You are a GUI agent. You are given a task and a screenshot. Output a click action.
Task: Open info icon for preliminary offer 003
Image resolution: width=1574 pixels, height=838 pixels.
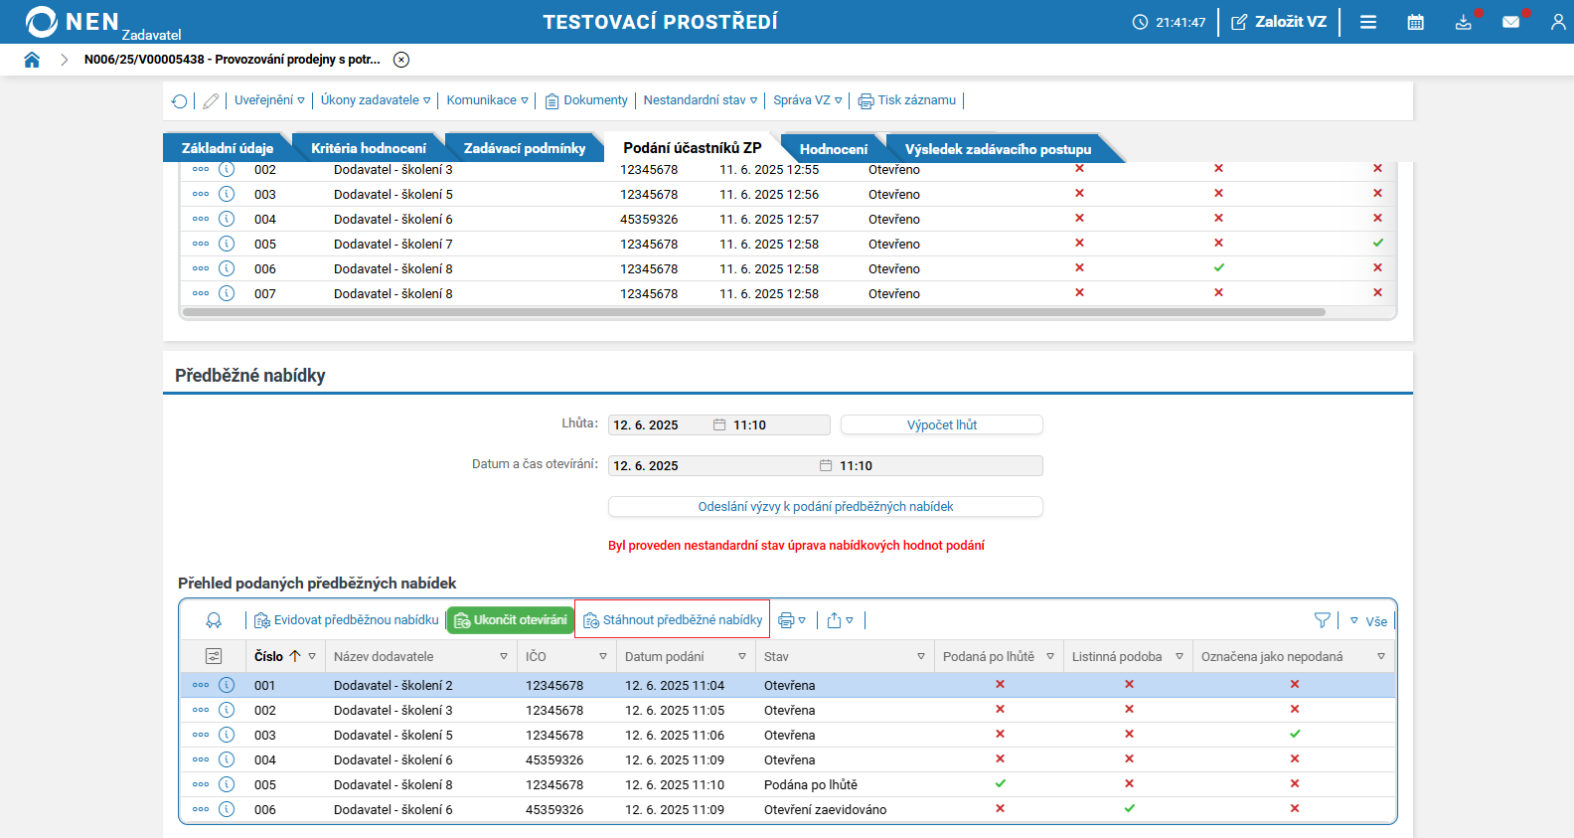[x=227, y=736]
